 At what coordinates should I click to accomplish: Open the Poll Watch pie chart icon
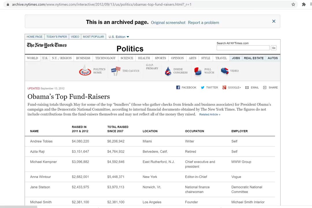pos(198,71)
